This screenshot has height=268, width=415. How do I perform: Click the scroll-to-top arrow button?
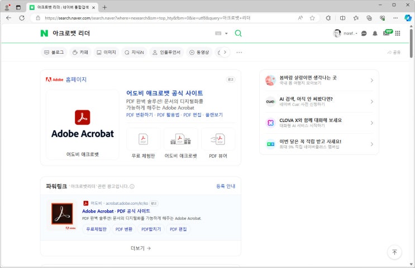(394, 252)
